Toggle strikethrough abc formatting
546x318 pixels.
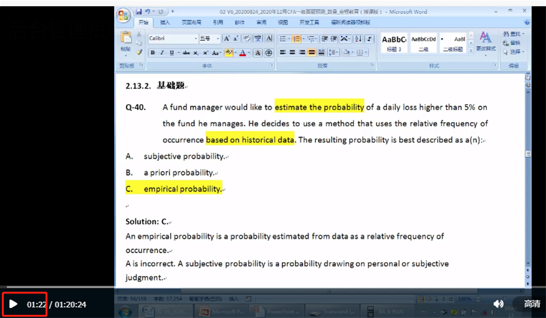click(x=186, y=52)
